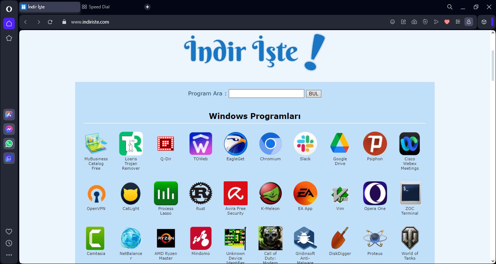
Task: Click the smiley emoji toolbar icon
Action: pos(393,22)
